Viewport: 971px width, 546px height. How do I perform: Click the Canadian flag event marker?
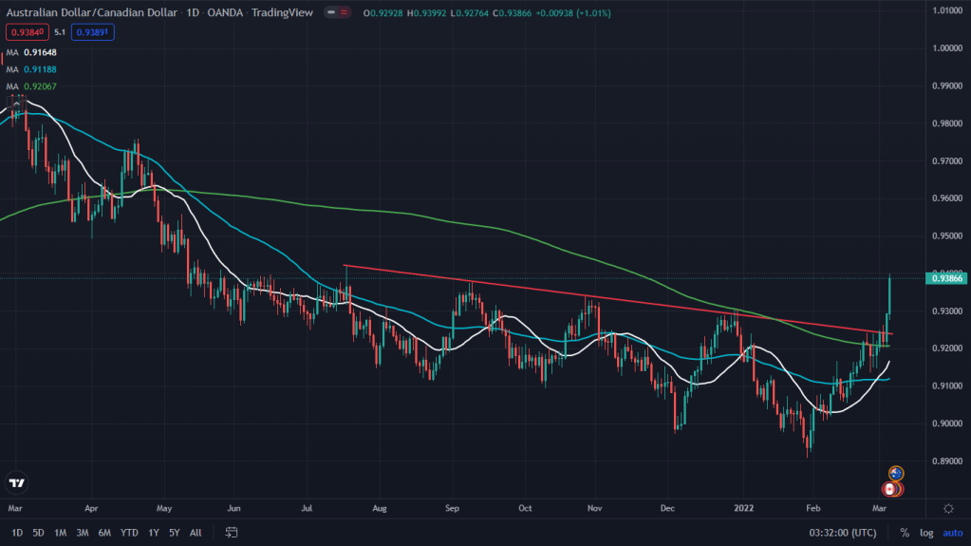click(x=890, y=489)
